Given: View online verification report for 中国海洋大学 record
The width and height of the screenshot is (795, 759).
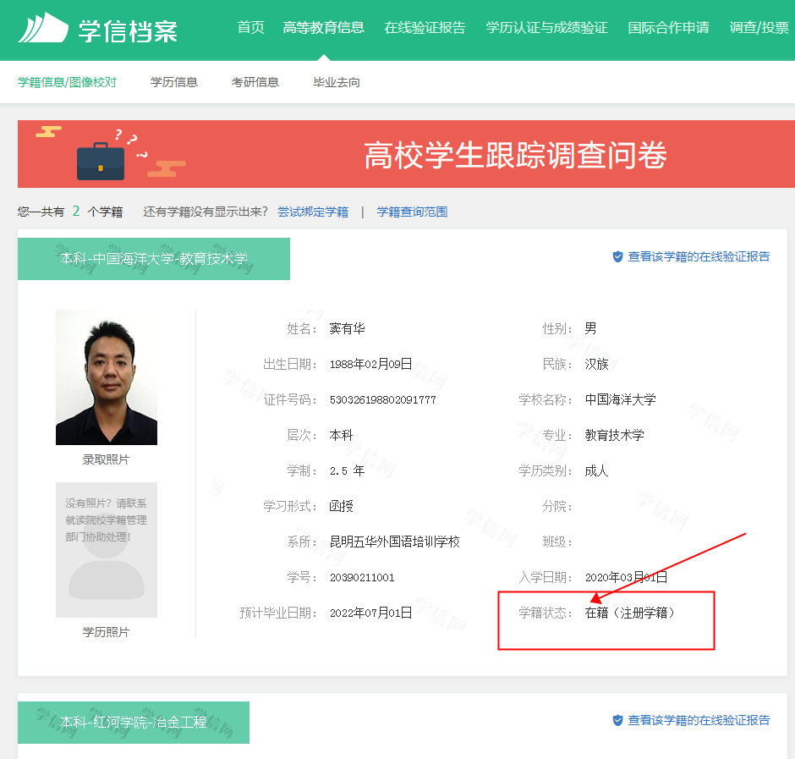Looking at the screenshot, I should click(x=699, y=256).
